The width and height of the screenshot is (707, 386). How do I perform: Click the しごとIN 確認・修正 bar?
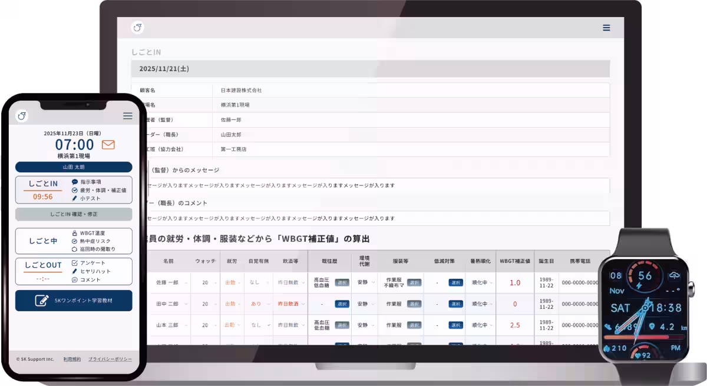(74, 214)
